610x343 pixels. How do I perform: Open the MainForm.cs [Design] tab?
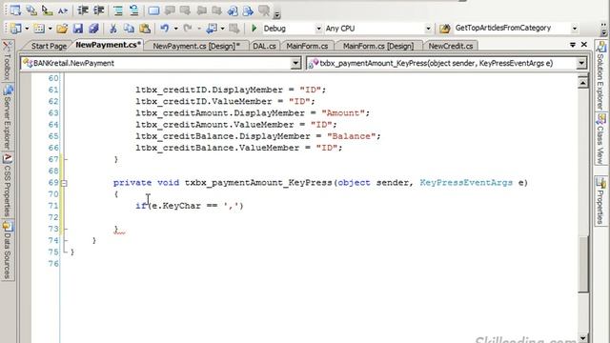pyautogui.click(x=378, y=46)
